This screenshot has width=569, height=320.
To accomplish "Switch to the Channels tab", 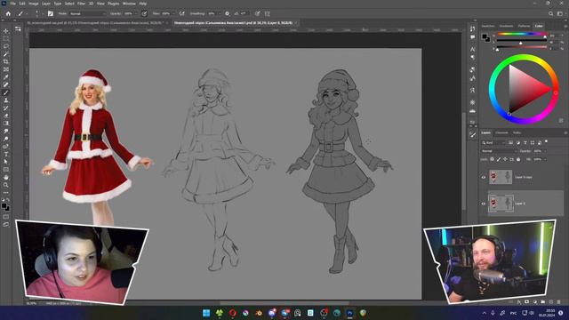I will 501,132.
